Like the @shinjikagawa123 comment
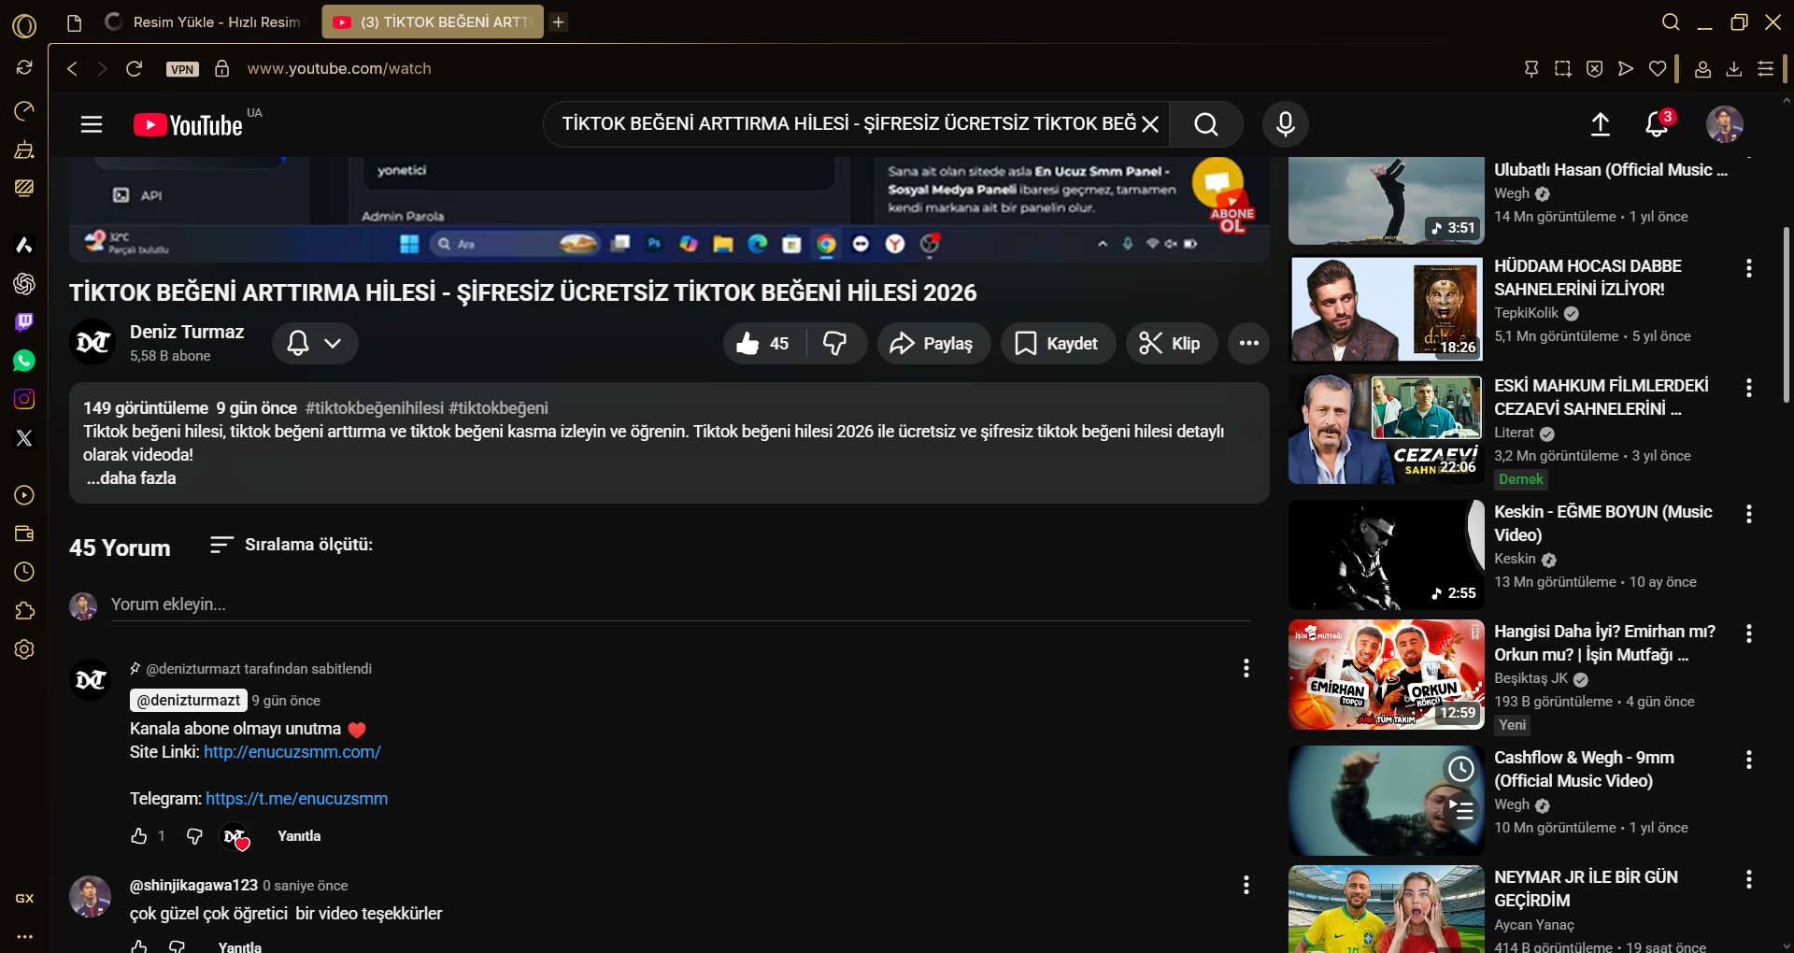This screenshot has width=1794, height=953. (x=139, y=946)
